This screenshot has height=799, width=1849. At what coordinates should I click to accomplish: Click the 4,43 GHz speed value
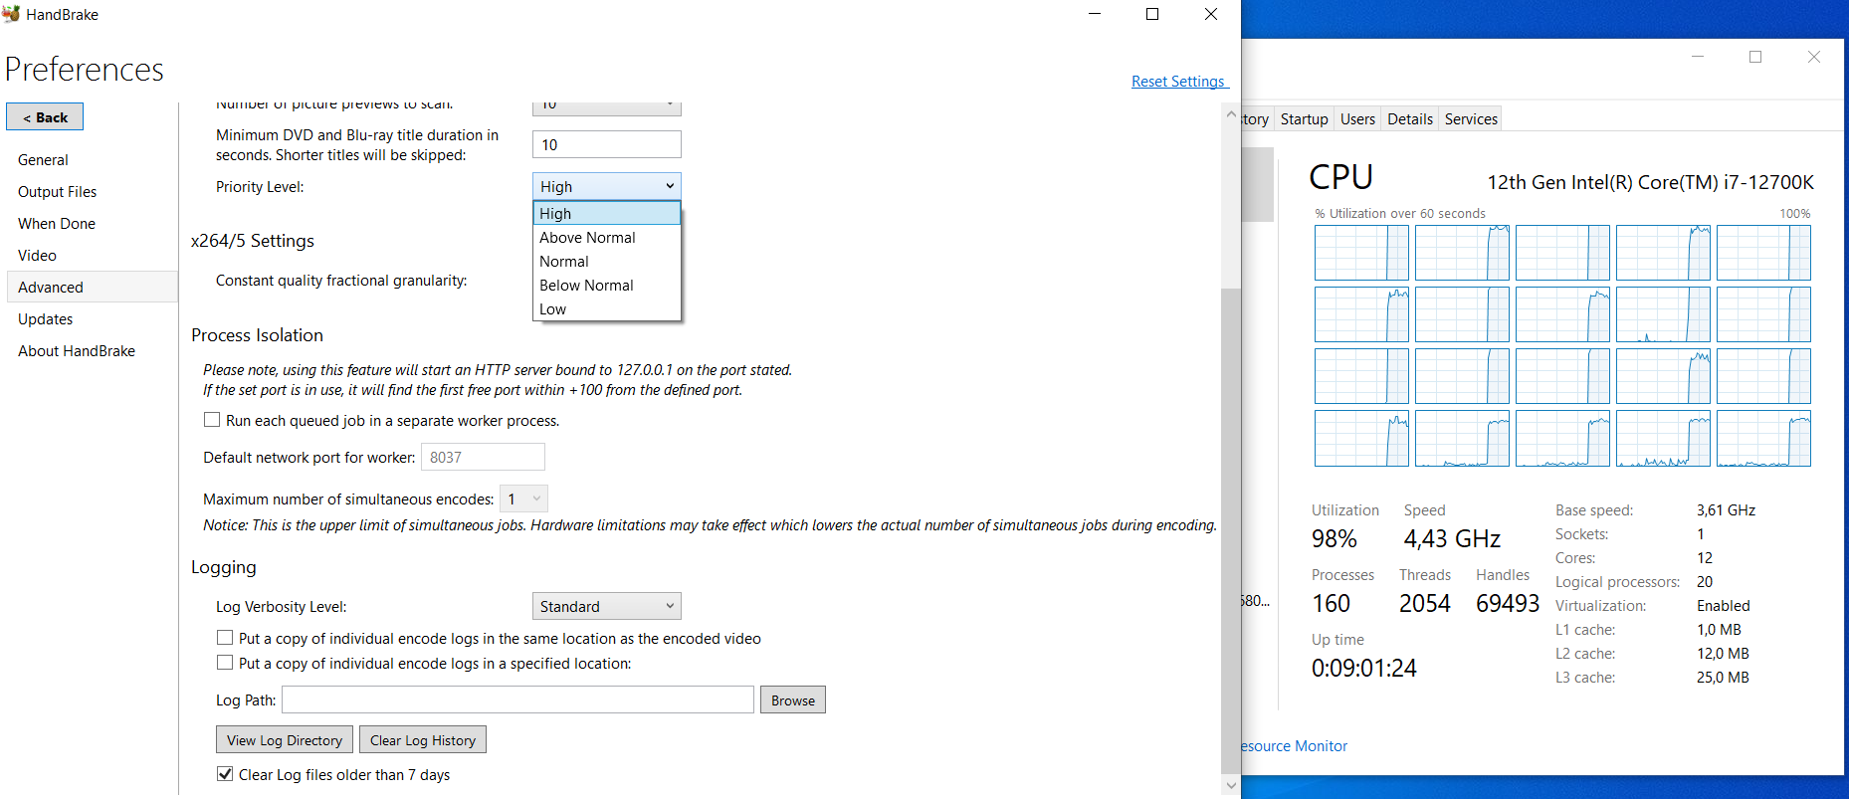[x=1452, y=539]
